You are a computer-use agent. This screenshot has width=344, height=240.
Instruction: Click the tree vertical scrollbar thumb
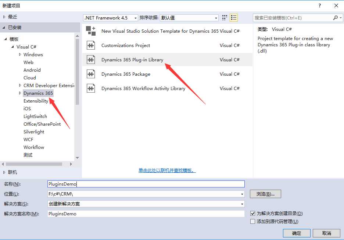(77, 72)
